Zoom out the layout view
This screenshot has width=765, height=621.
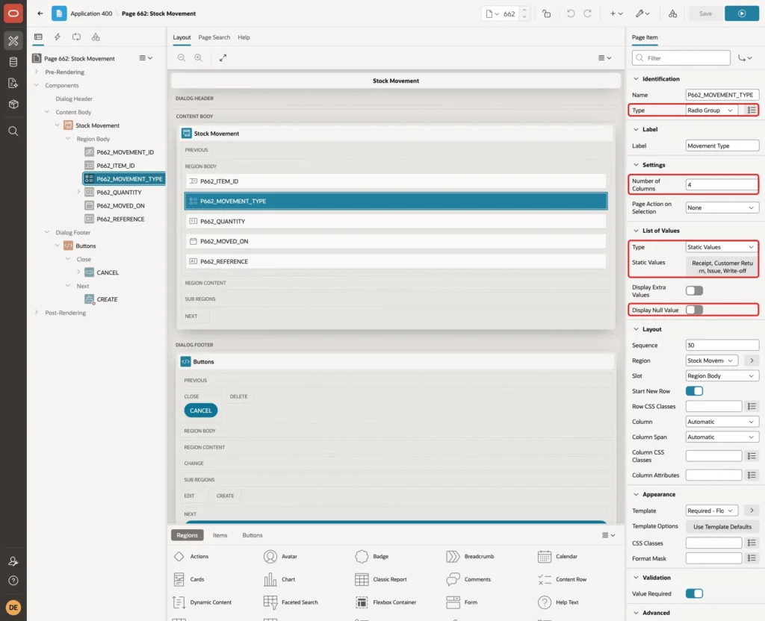click(182, 57)
